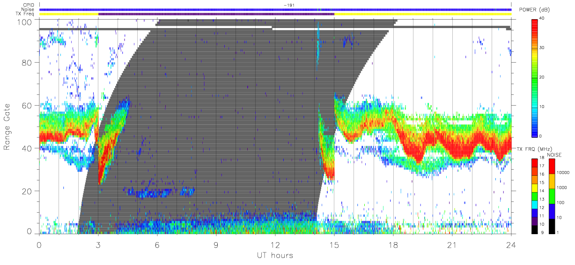This screenshot has height=265, width=575.
Task: Click the "15" tick on the UT hours axis
Action: tap(334, 244)
